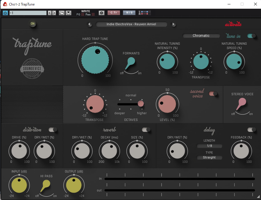The width and height of the screenshot is (261, 200).
Task: Click the second voice Transpose knob
Action: pyautogui.click(x=95, y=104)
